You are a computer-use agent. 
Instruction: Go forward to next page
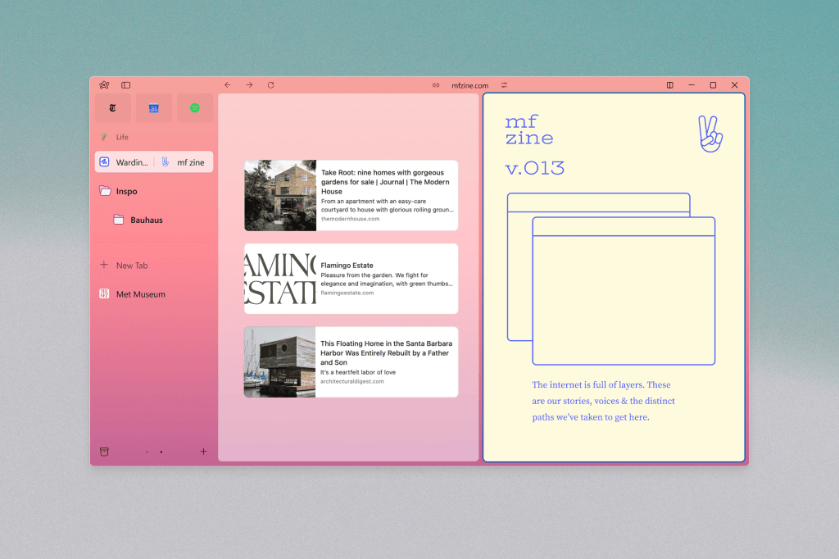pos(249,85)
